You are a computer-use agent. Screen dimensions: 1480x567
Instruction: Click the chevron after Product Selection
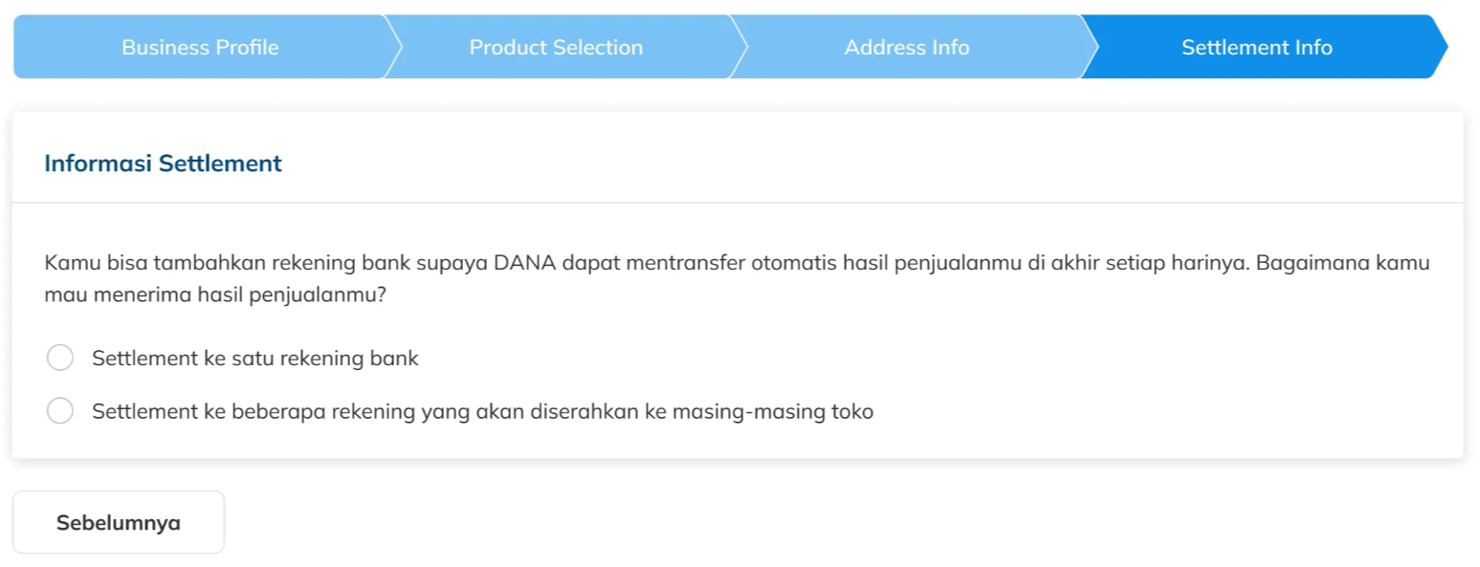click(x=739, y=47)
